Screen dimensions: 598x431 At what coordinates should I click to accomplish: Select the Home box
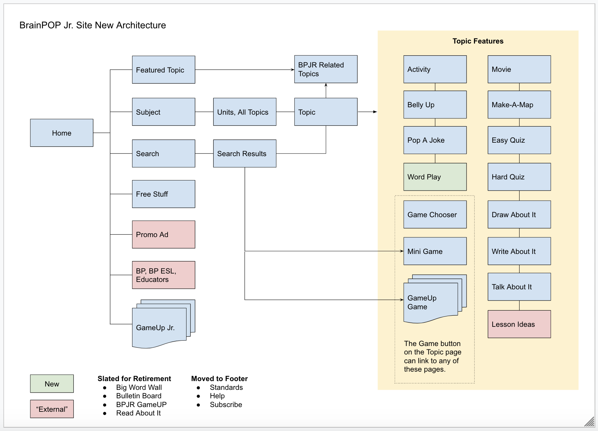(61, 133)
